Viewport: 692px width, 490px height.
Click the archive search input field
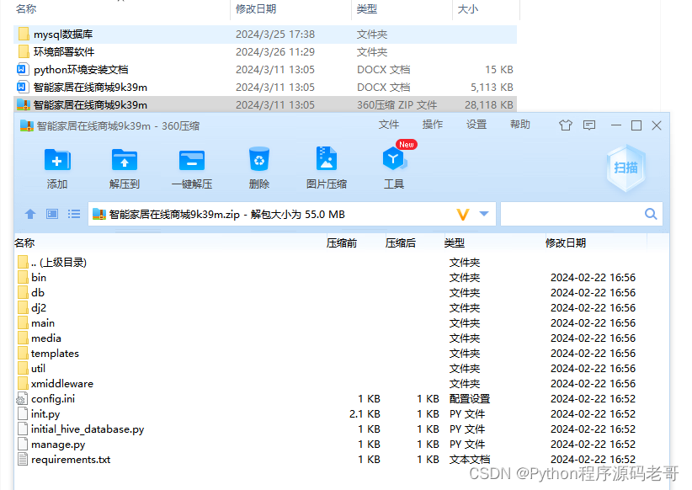point(582,214)
